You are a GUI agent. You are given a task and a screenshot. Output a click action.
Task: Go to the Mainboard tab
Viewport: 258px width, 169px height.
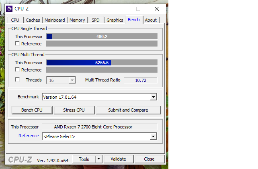55,20
